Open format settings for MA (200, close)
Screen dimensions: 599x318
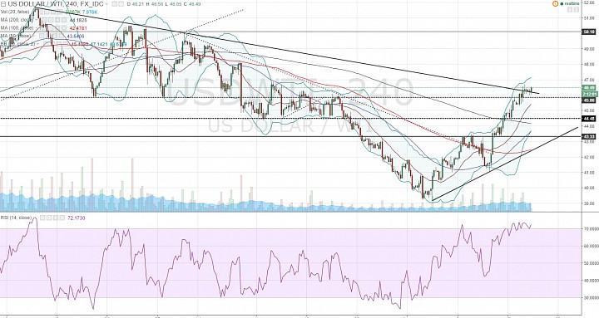[x=51, y=20]
